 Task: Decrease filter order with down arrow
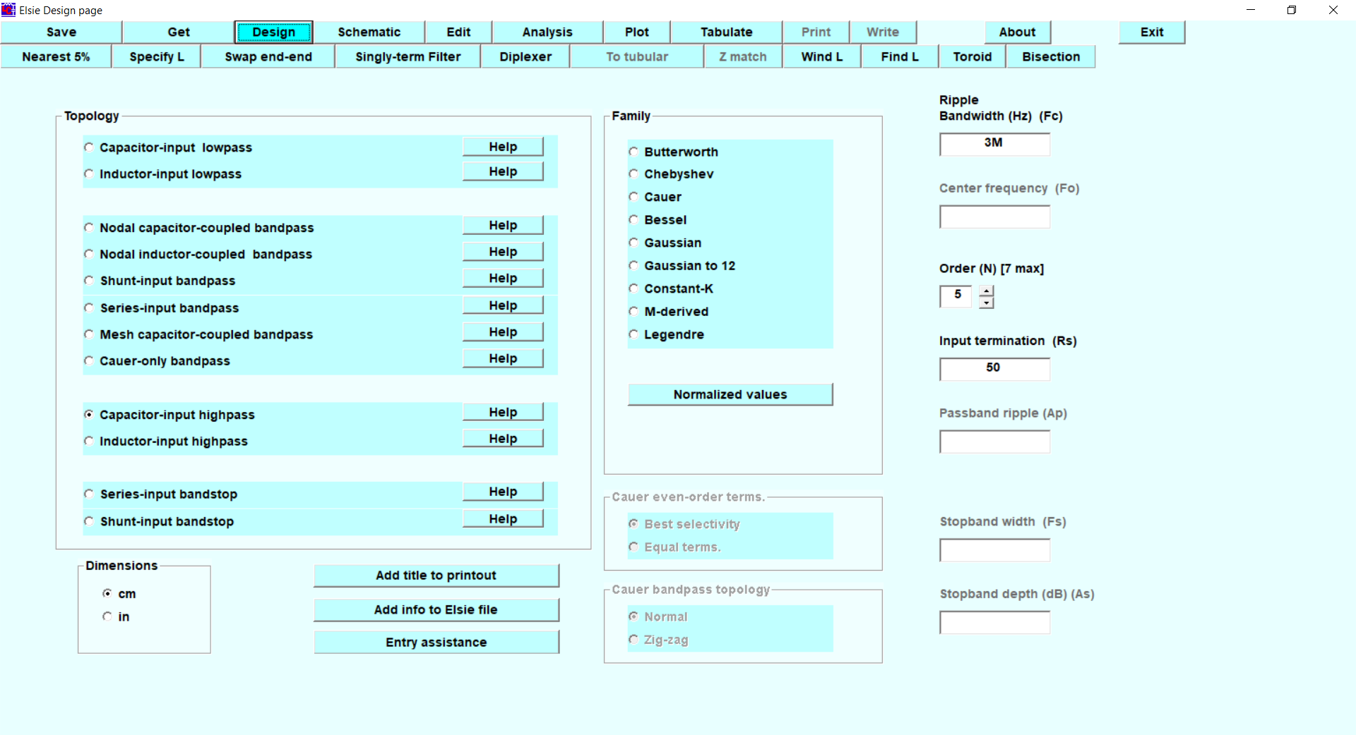click(x=987, y=303)
